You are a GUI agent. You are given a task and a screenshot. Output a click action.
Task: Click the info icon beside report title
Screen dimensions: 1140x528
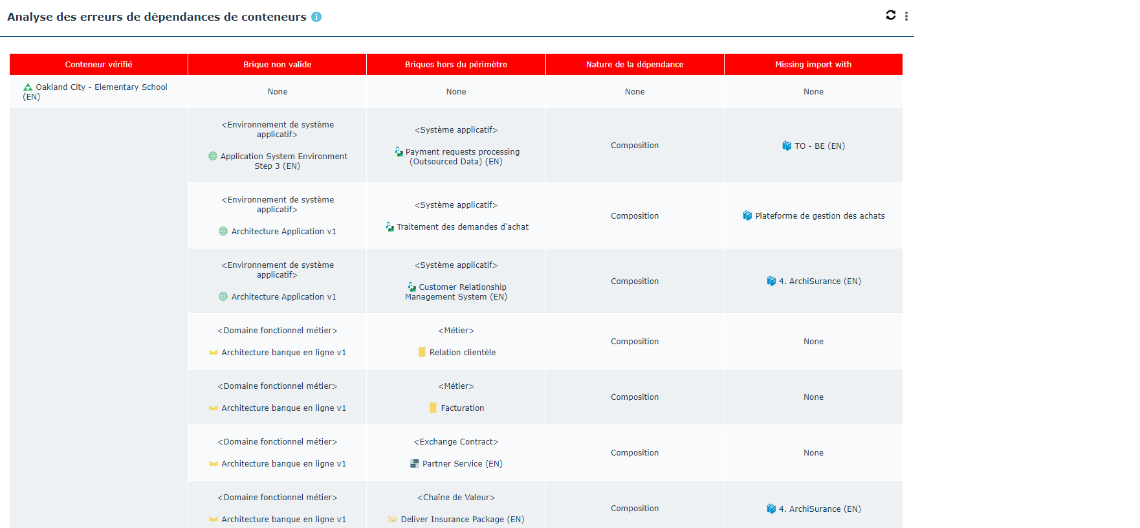pyautogui.click(x=316, y=17)
